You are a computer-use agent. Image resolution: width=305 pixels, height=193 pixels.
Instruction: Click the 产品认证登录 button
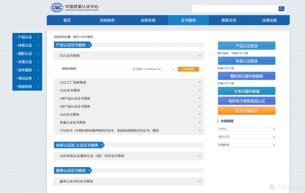(x=247, y=46)
